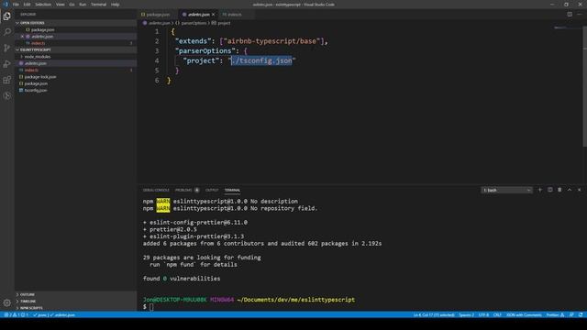Split the terminal pane
Screen dimensions: 587x330
tap(550, 190)
